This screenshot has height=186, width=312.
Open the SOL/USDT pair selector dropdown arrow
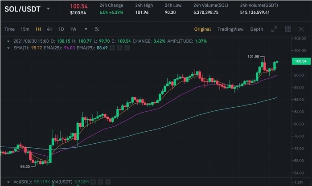pos(48,9)
